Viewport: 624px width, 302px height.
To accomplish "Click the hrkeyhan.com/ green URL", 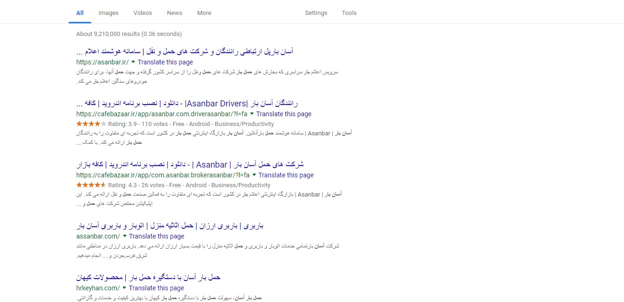I will coord(98,288).
